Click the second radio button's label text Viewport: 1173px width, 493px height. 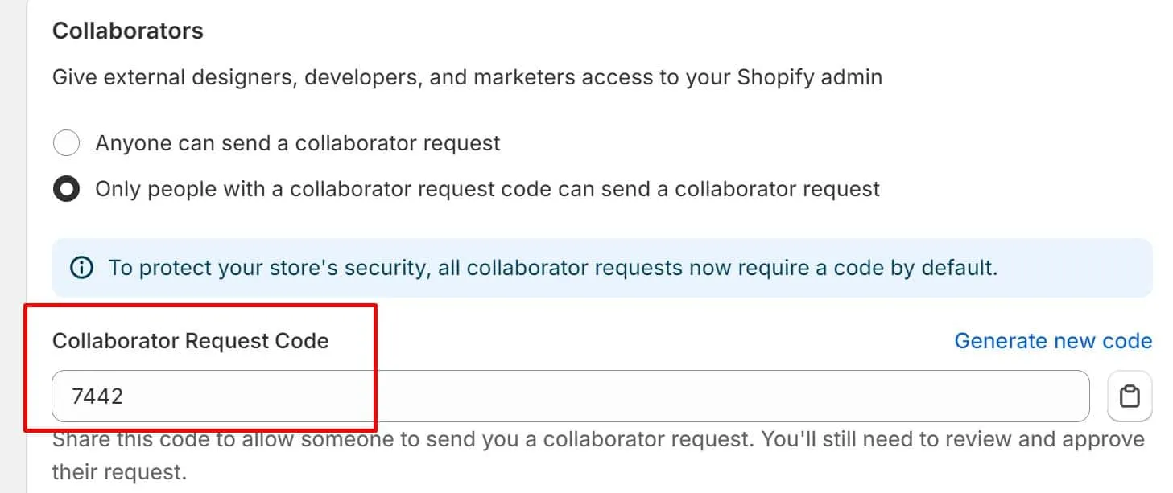pyautogui.click(x=487, y=188)
